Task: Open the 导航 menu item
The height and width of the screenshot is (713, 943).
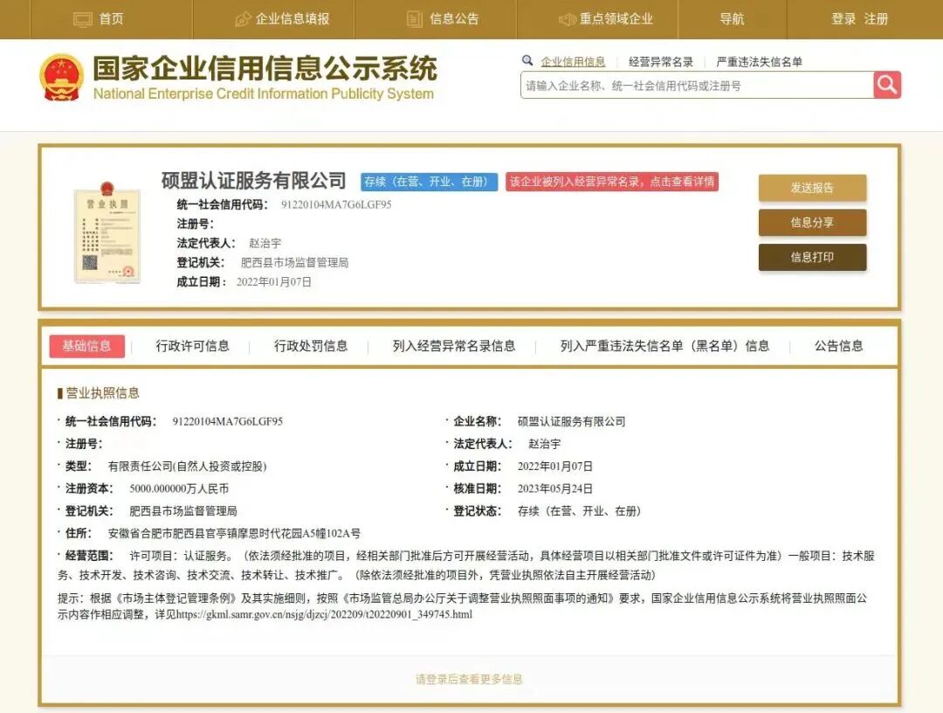Action: point(733,18)
